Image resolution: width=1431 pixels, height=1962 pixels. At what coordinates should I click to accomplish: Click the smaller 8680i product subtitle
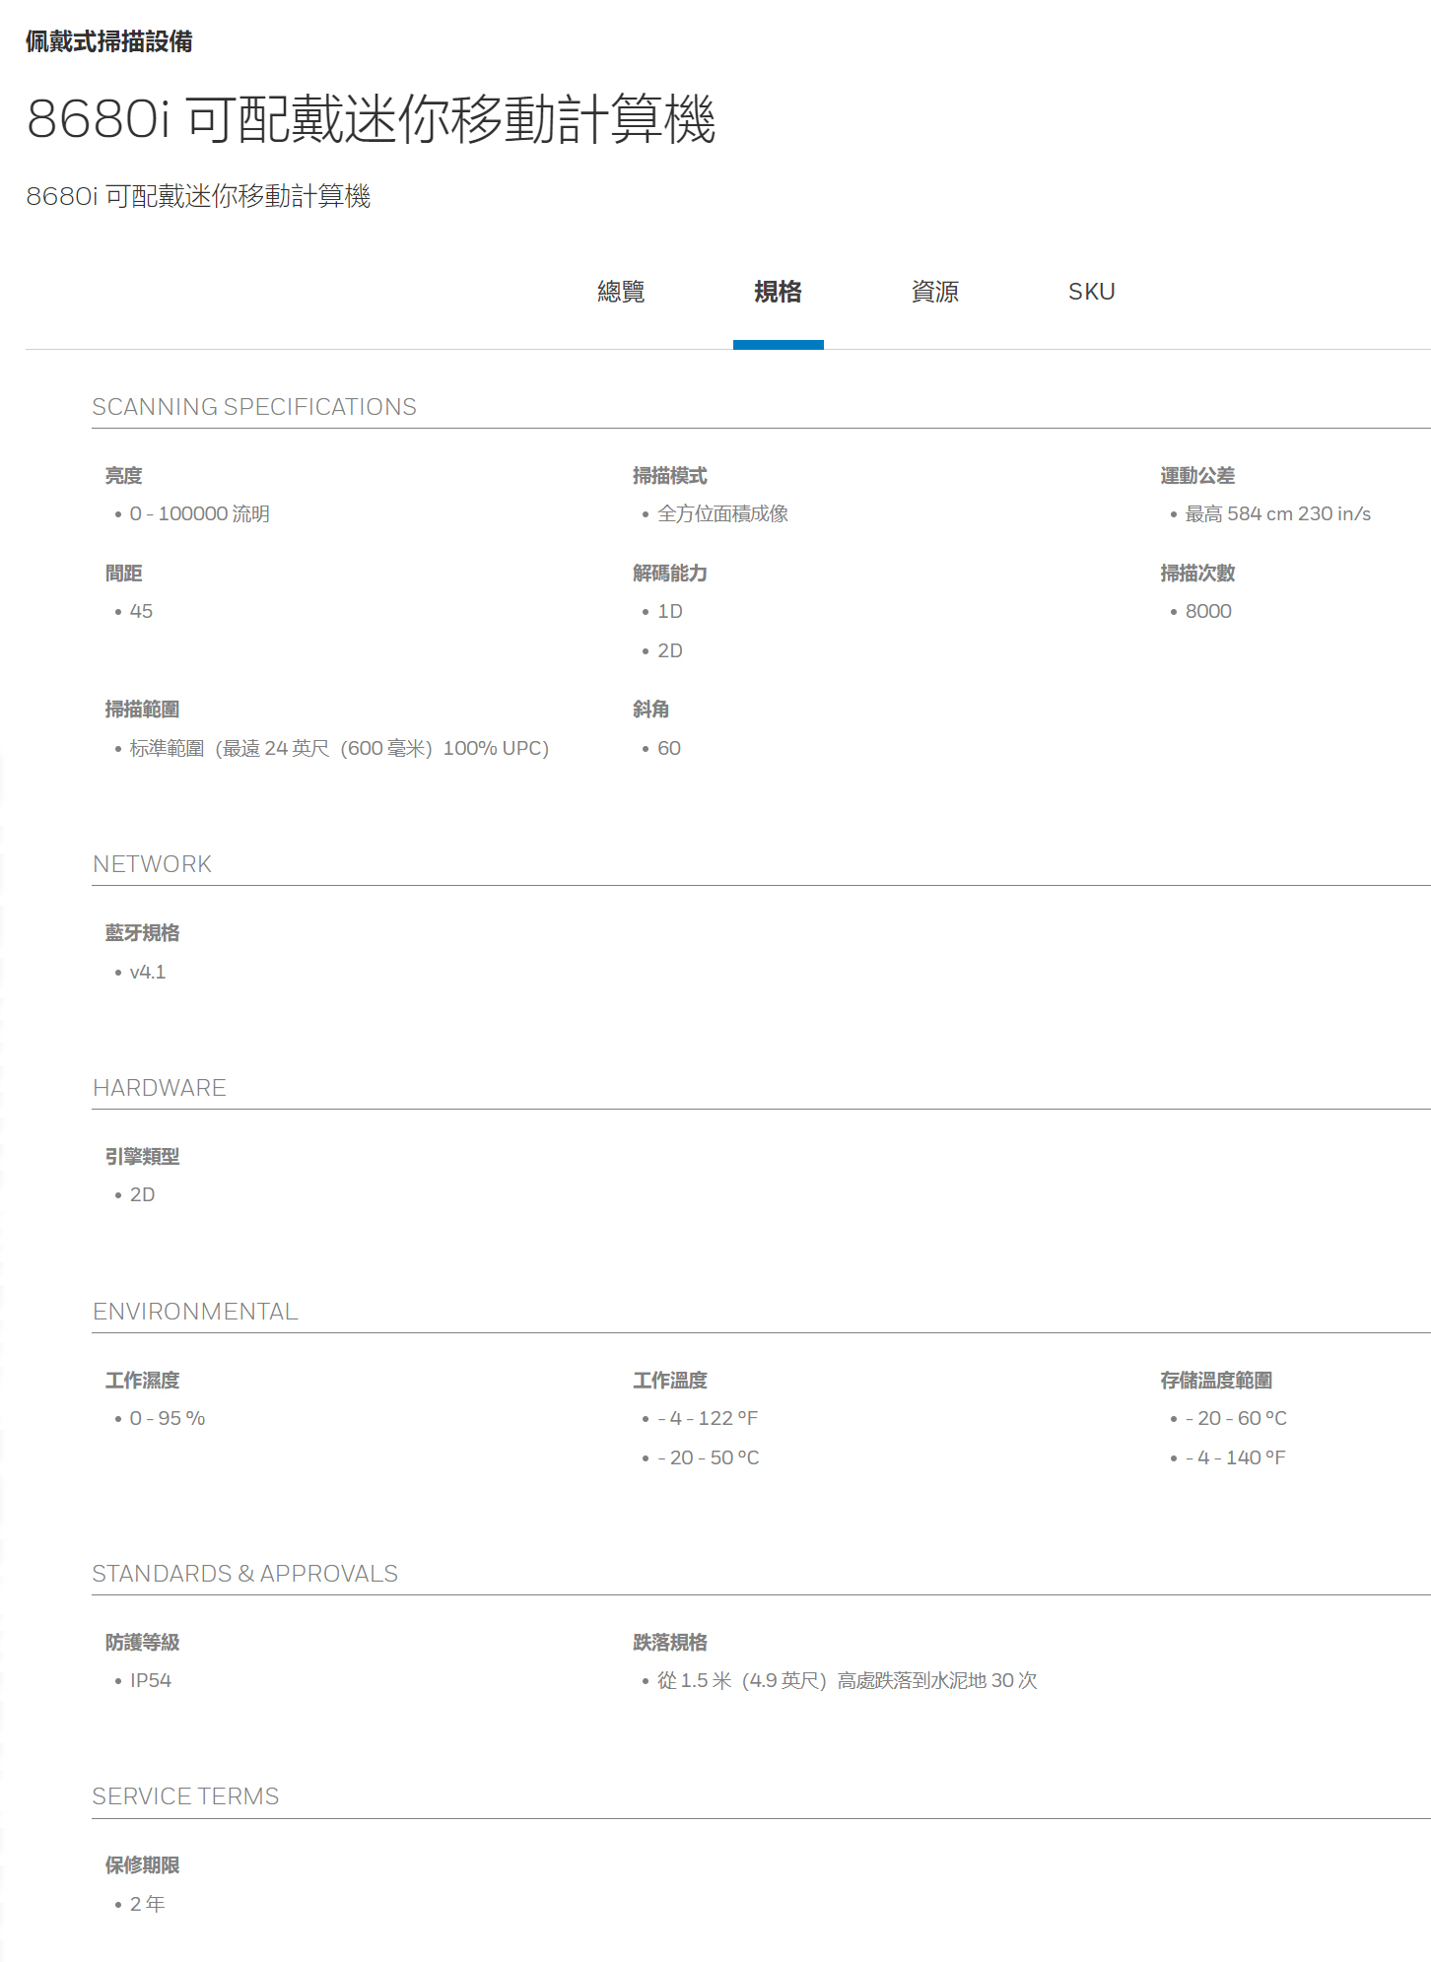(198, 196)
